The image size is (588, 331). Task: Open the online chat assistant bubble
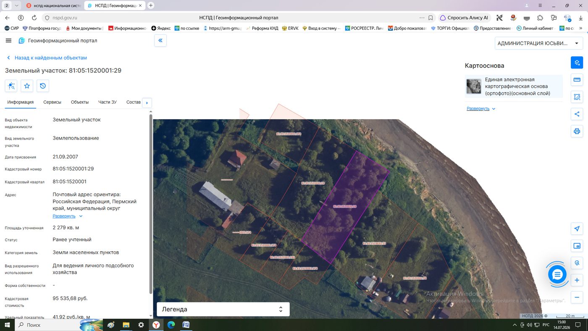click(557, 275)
